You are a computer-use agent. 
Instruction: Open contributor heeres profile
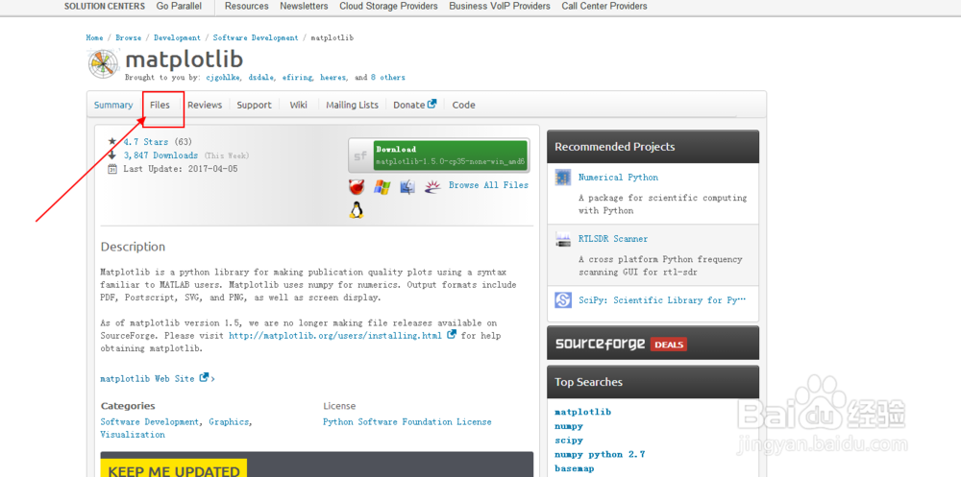[x=334, y=78]
